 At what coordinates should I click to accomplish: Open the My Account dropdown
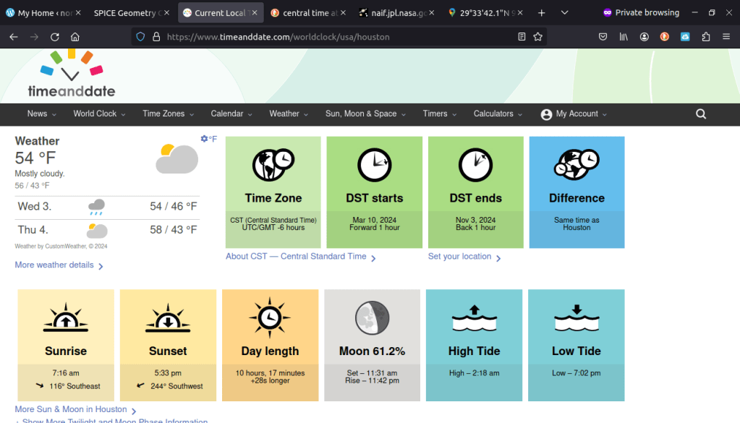point(574,114)
